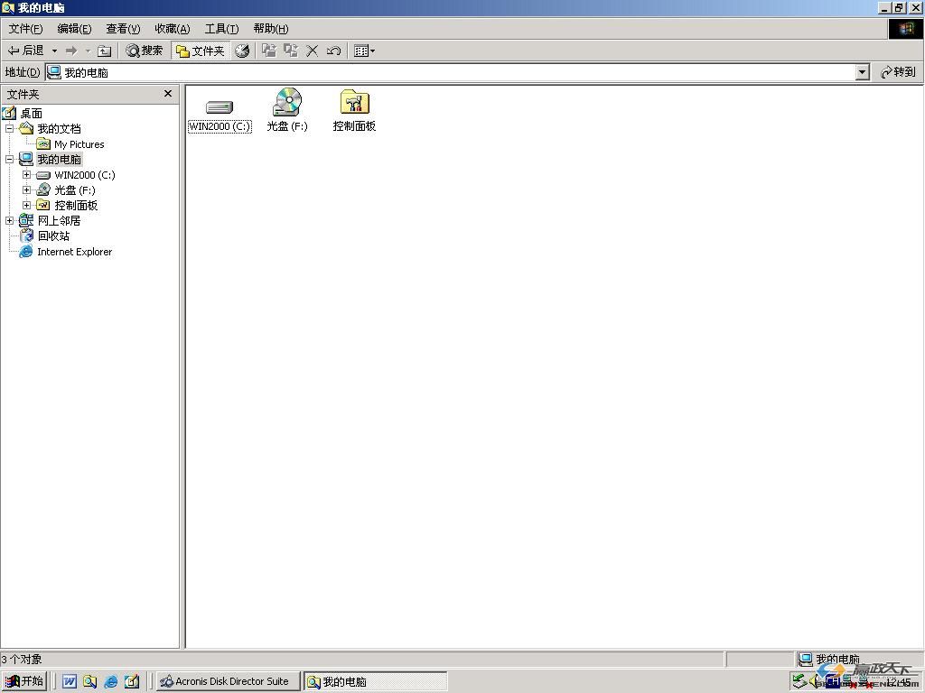Expand the 控制面板 tree node

pyautogui.click(x=26, y=205)
